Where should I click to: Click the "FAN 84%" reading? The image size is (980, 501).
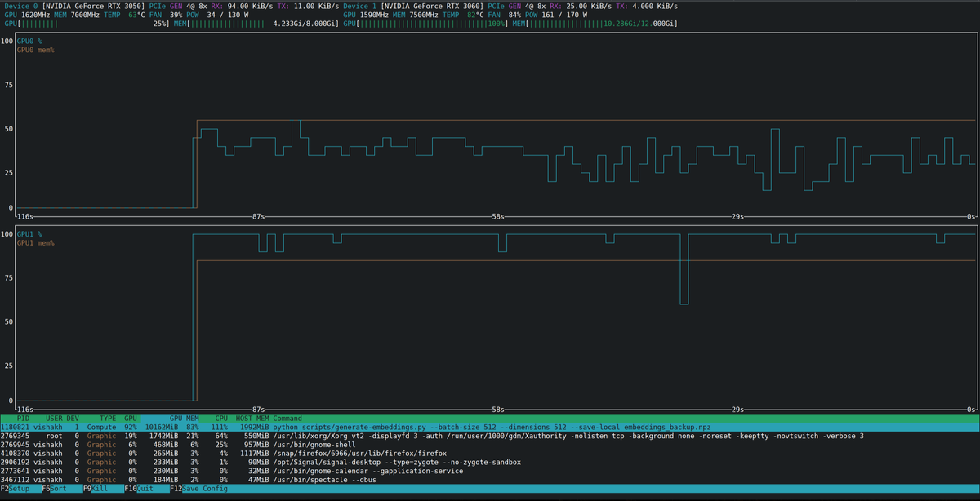(505, 15)
